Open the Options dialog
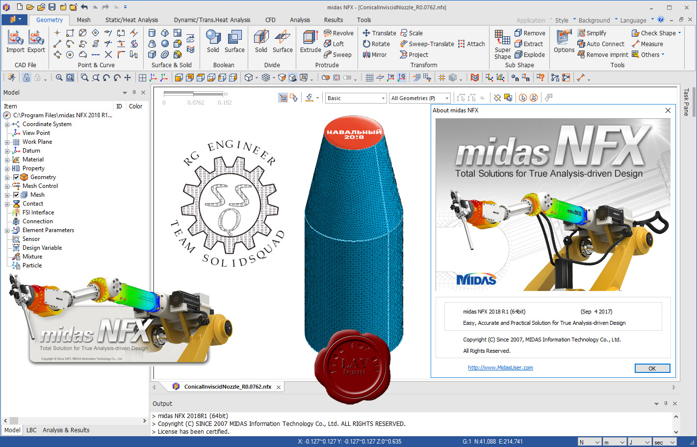 [x=564, y=42]
